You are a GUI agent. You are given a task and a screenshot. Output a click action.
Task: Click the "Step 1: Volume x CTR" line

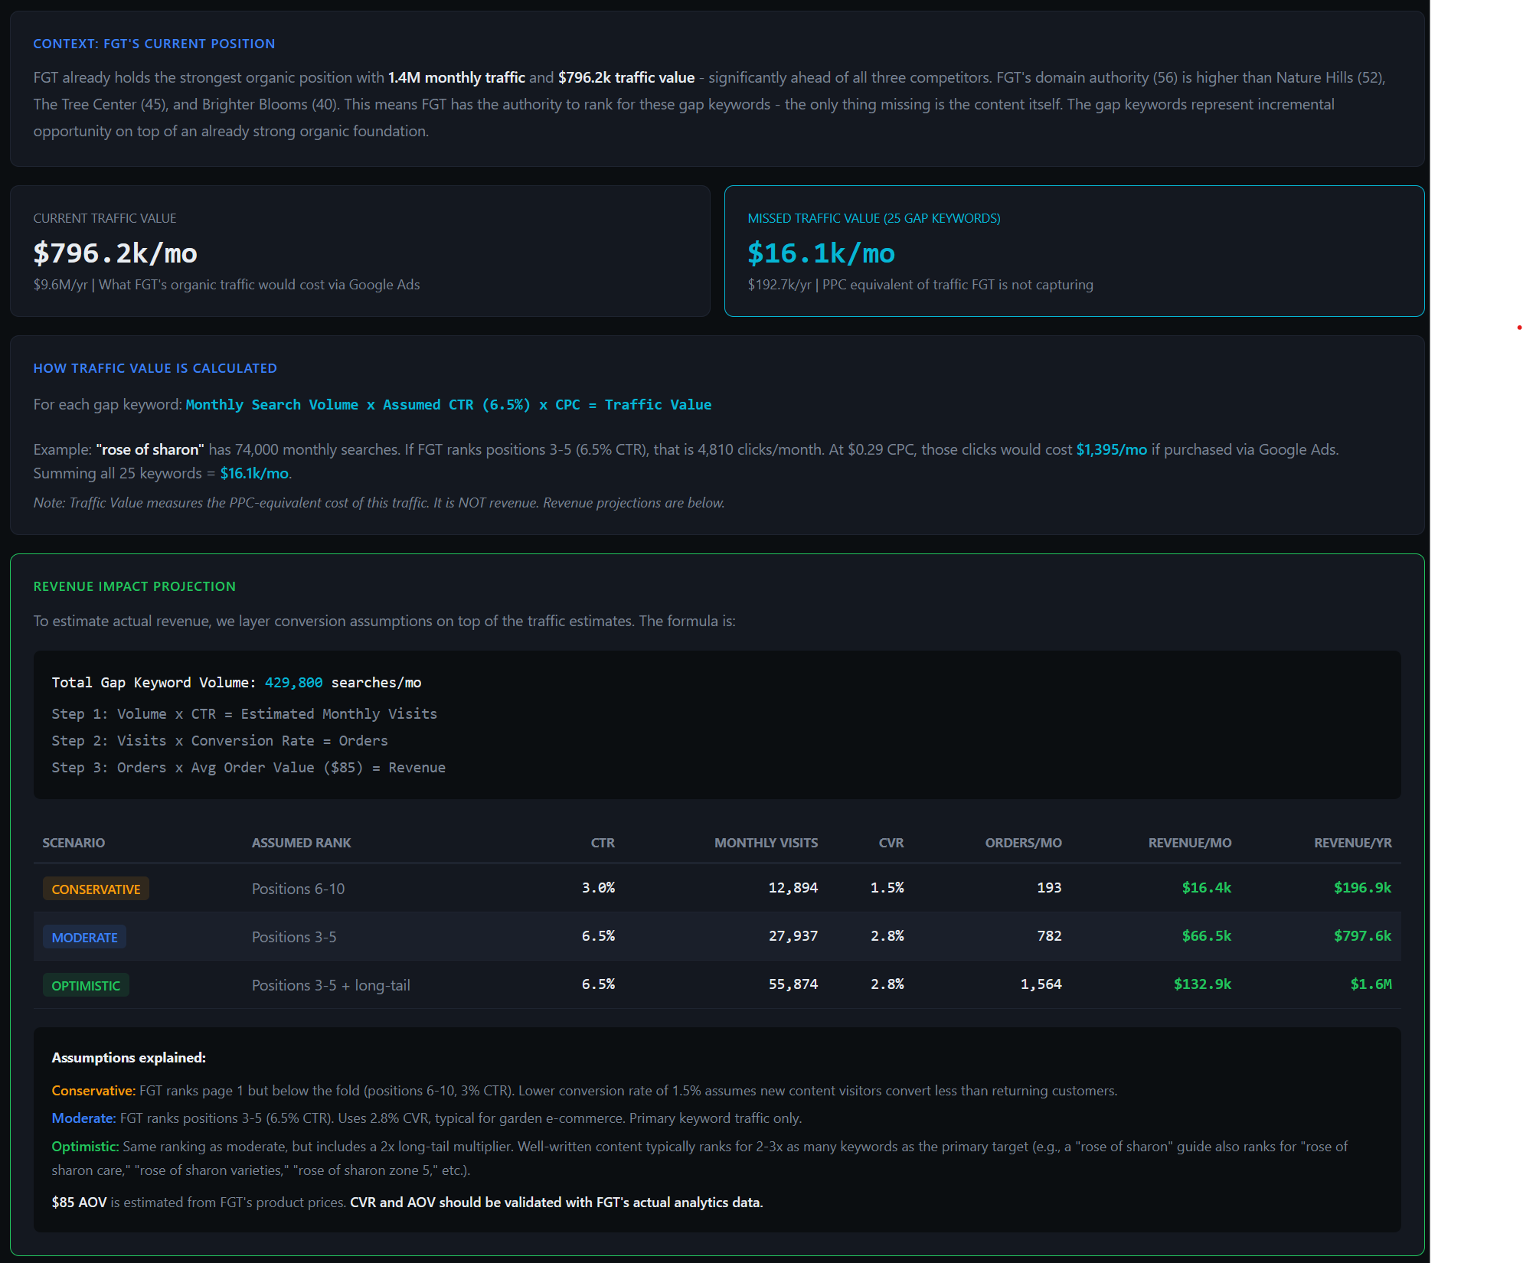click(244, 713)
